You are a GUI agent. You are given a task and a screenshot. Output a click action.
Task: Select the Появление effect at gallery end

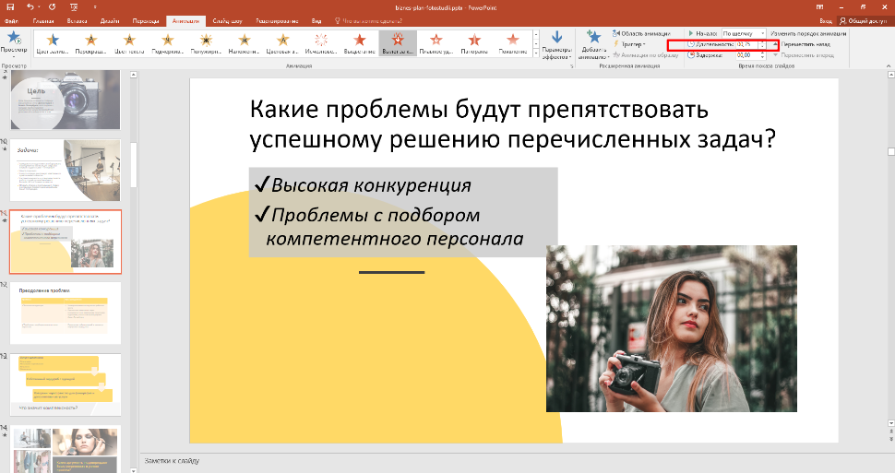[x=513, y=42]
